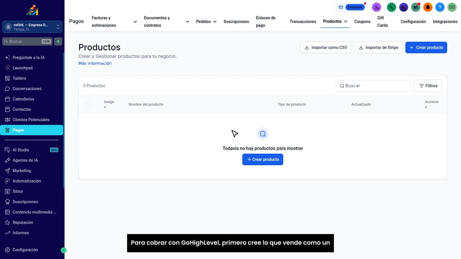Open Gift Cards tab
Screen dimensions: 461x259
(x=383, y=21)
